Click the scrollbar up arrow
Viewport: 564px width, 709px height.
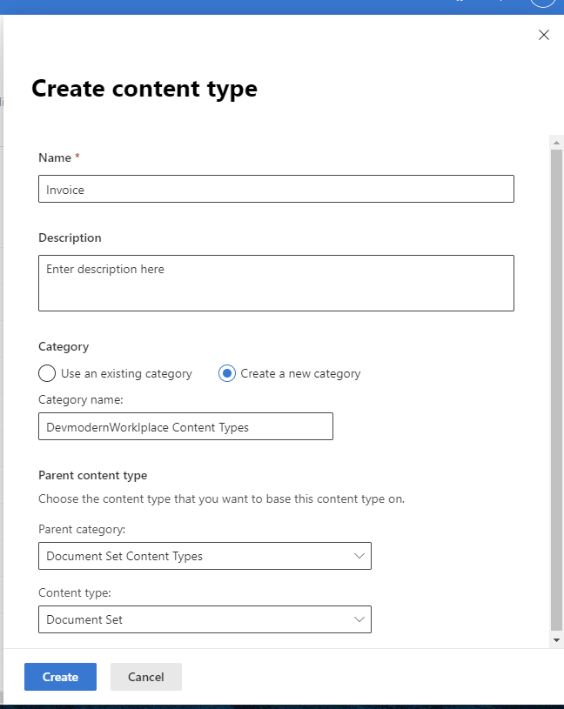coord(556,142)
